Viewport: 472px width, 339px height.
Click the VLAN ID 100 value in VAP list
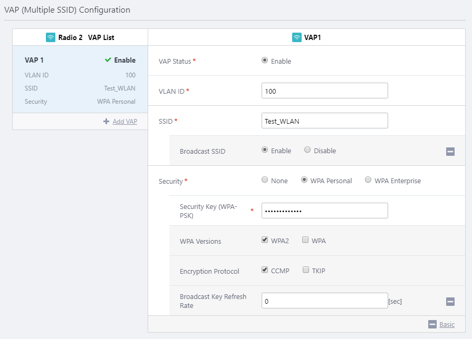tap(130, 75)
